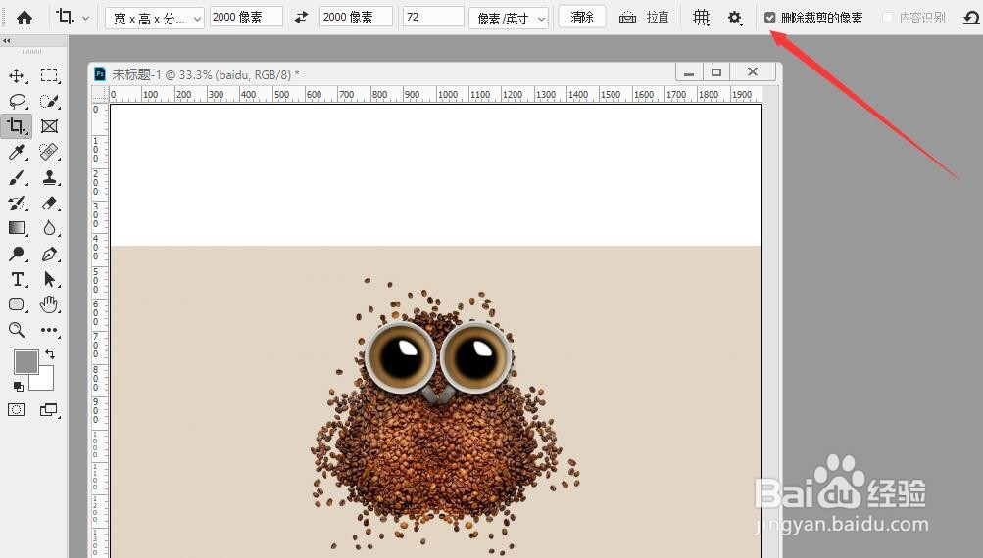Select the Pen tool
This screenshot has height=558, width=983.
(50, 254)
